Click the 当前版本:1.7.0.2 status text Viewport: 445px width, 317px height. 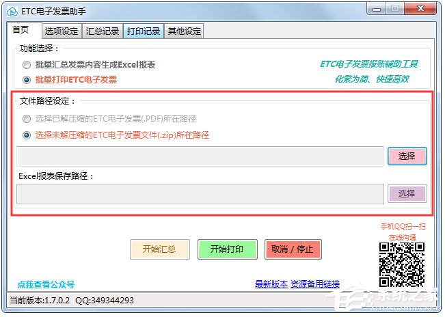[x=40, y=301]
